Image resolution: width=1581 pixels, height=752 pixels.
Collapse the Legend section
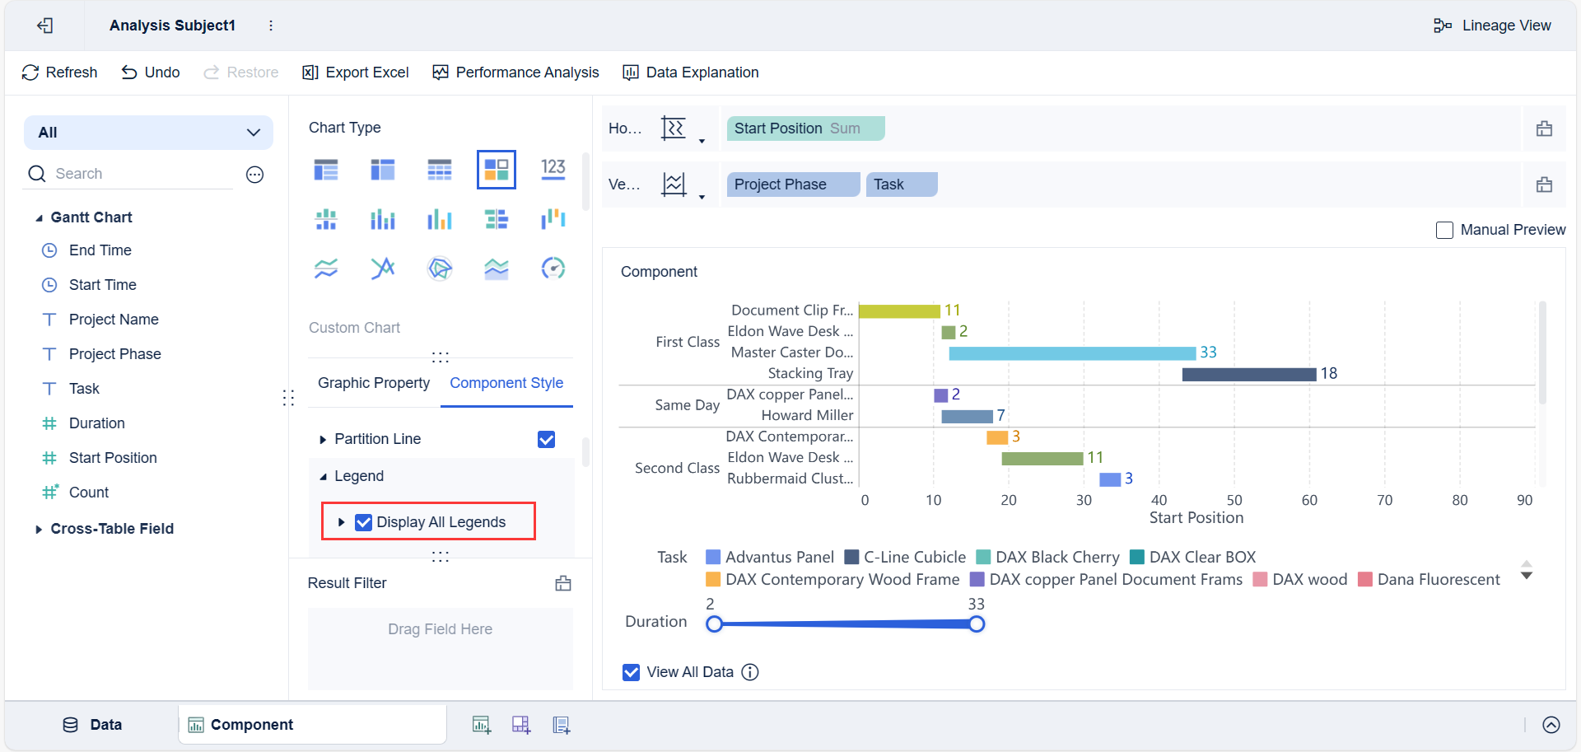323,476
